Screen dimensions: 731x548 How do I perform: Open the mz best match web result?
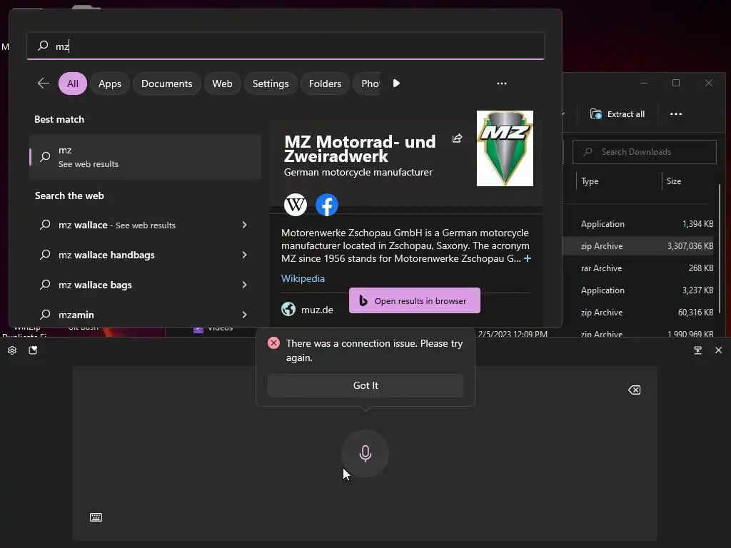[145, 157]
